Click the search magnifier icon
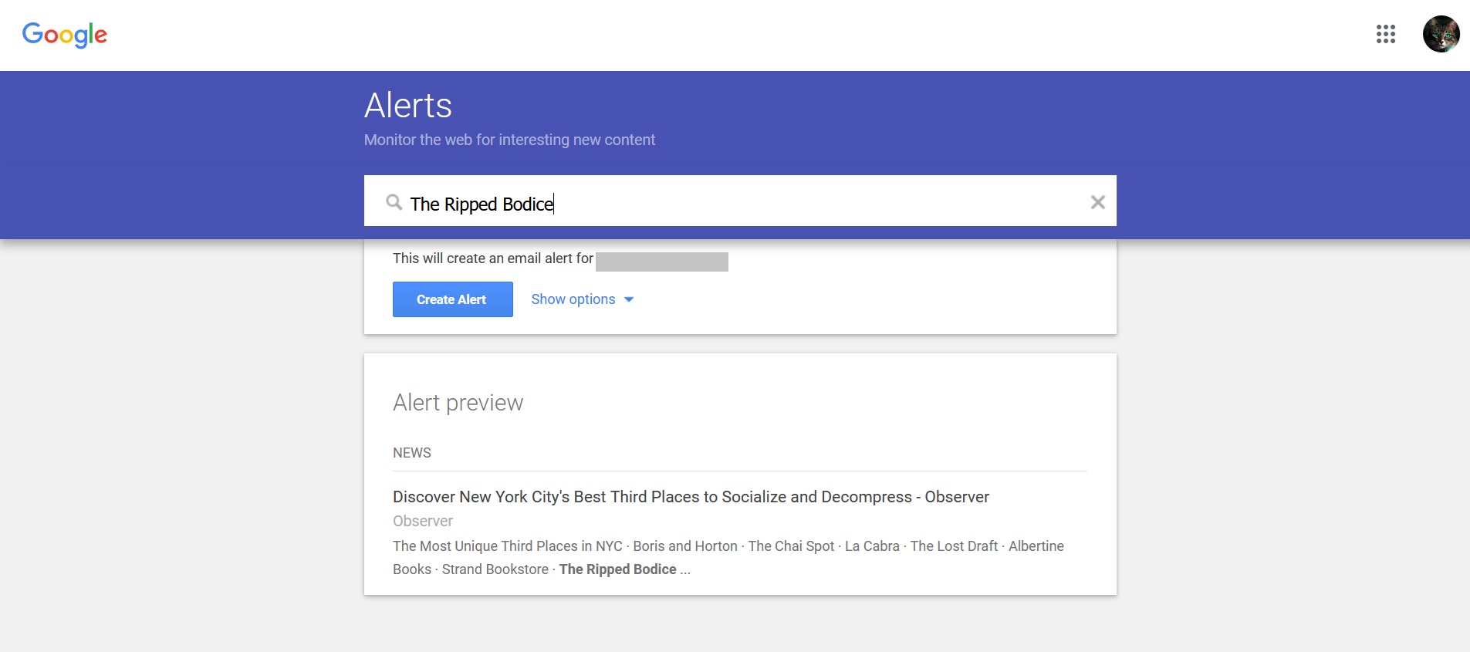The height and width of the screenshot is (652, 1470). (x=394, y=202)
